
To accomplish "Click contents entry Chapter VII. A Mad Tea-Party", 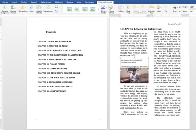I will click(x=53, y=69).
